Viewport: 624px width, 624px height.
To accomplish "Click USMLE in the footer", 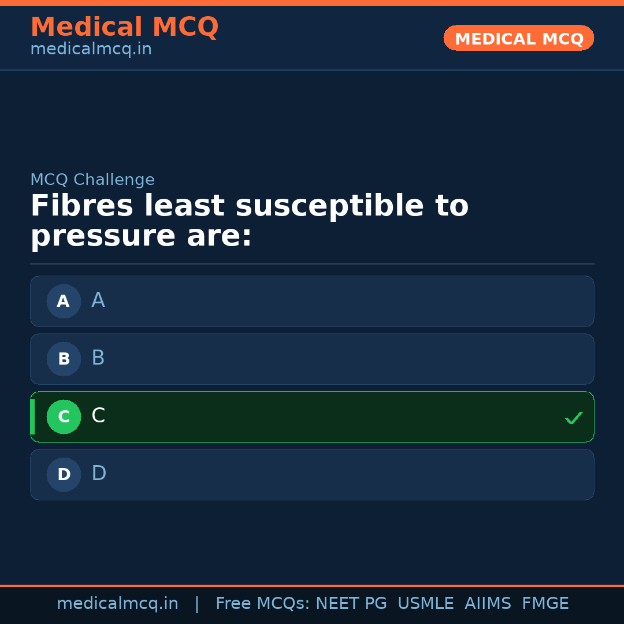I will pyautogui.click(x=425, y=604).
